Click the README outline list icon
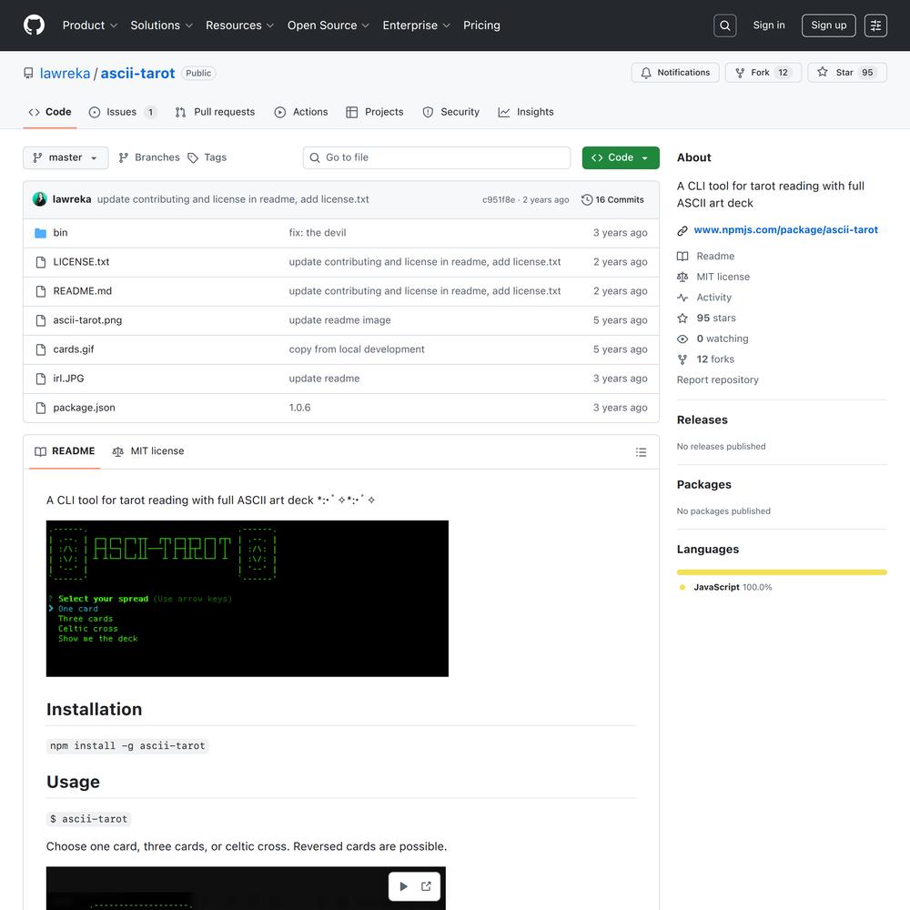Screen dimensions: 910x910 click(x=641, y=452)
